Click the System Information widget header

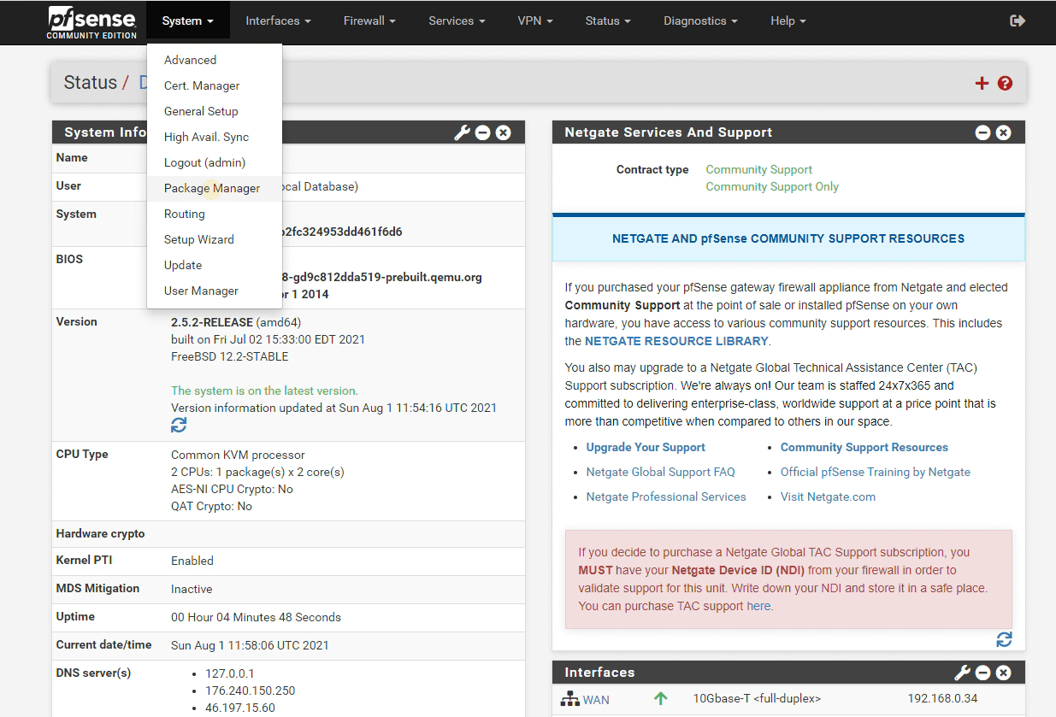[288, 132]
